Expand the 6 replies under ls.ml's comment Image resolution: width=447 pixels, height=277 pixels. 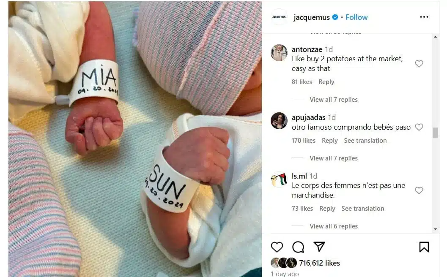(x=334, y=226)
